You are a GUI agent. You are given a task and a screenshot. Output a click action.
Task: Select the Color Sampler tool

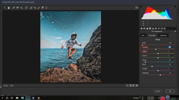tap(17, 8)
